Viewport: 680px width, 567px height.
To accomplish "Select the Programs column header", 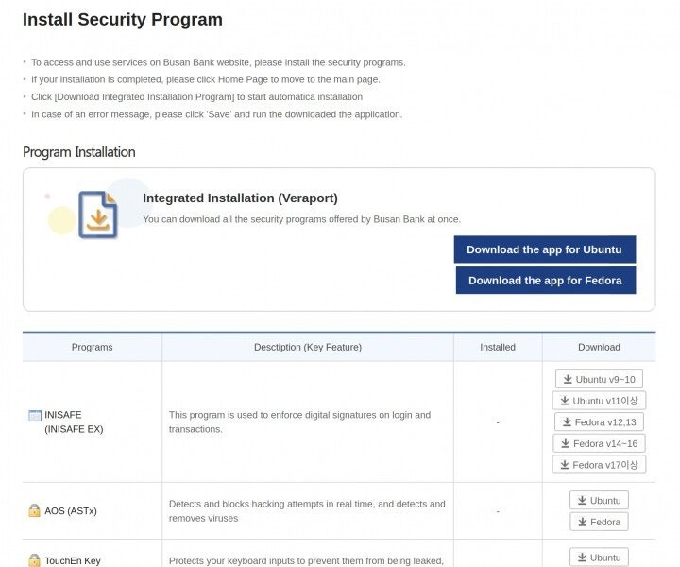I will (92, 347).
